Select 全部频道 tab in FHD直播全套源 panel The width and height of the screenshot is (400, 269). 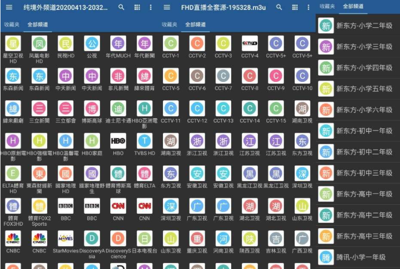click(x=196, y=24)
